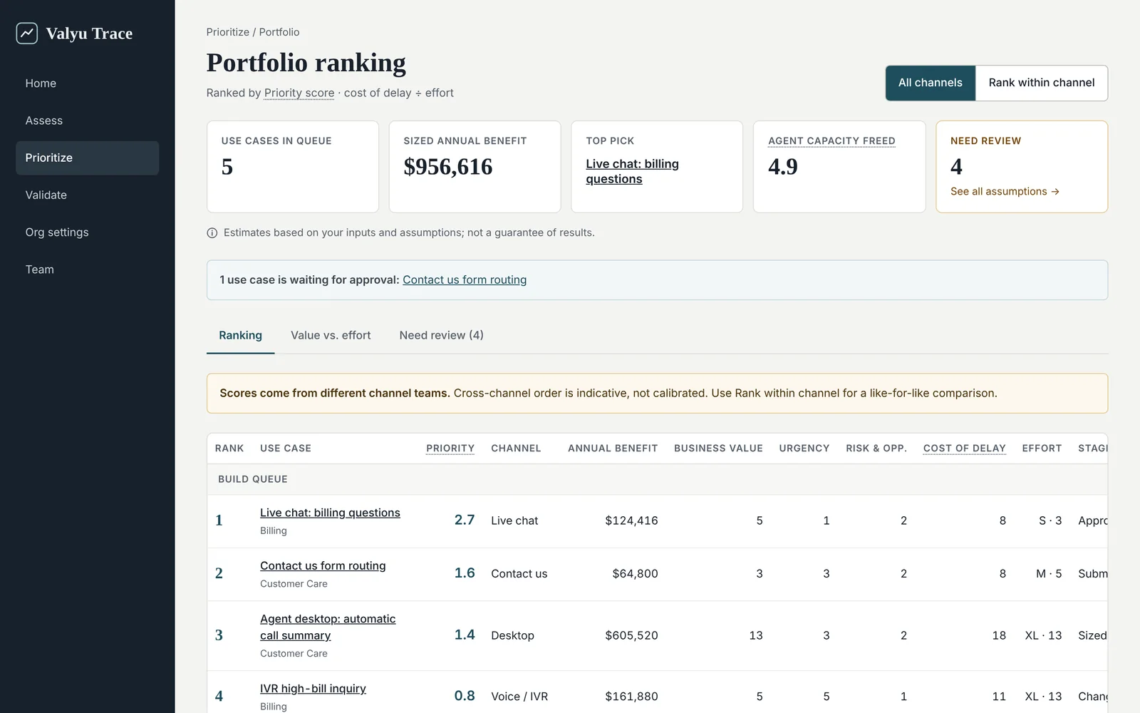Navigate to Team in the sidebar
1140x713 pixels.
coord(87,269)
